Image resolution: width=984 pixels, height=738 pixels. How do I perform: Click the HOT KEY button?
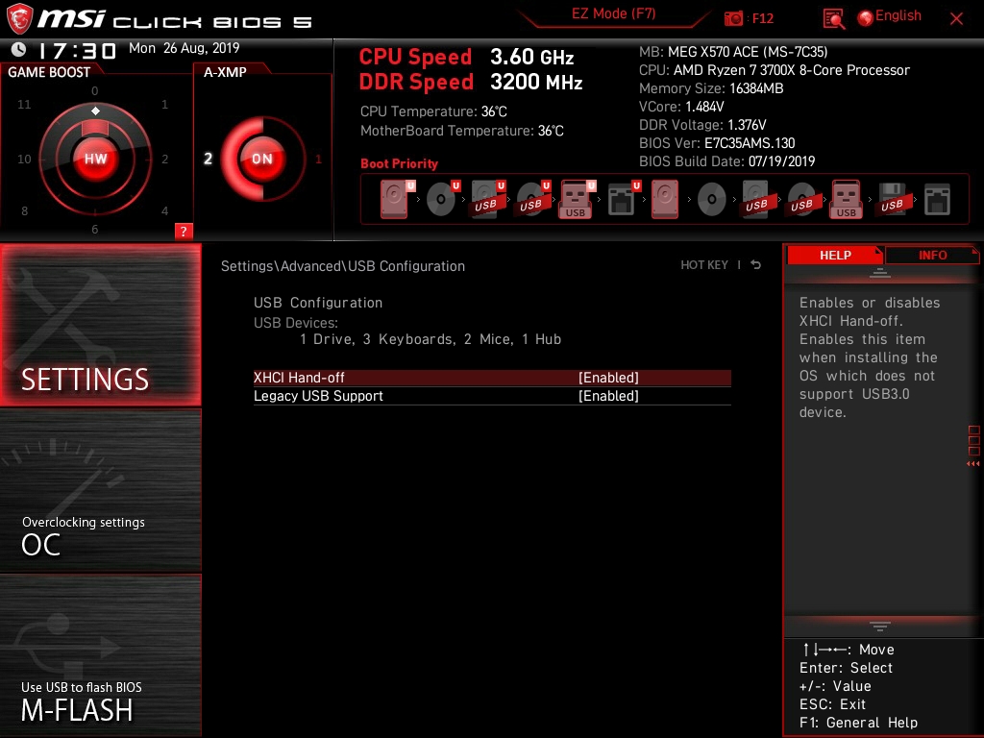(x=704, y=265)
